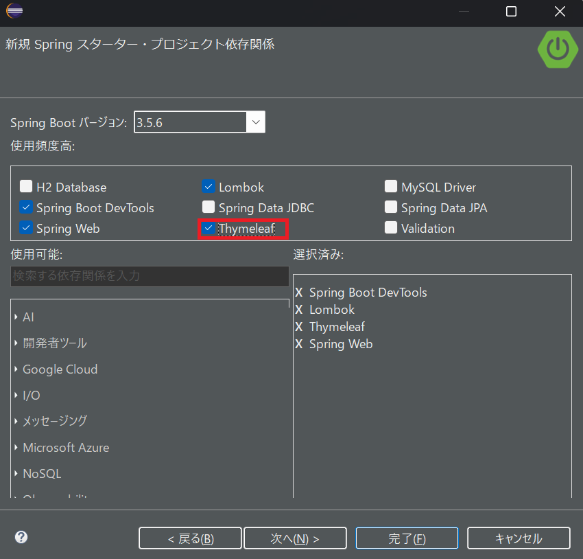The image size is (583, 559).
Task: Remove Thymeleaf from selected list X
Action: point(299,327)
